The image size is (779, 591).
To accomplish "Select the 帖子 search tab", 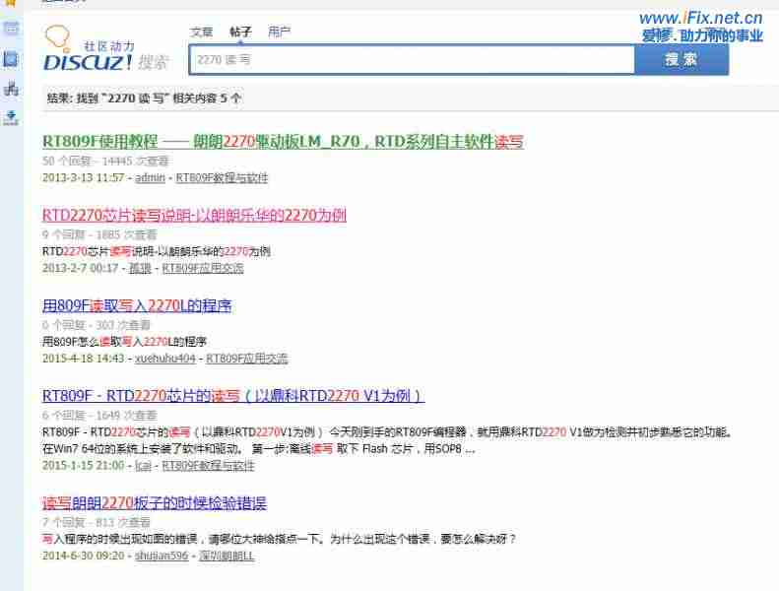I will pyautogui.click(x=240, y=32).
